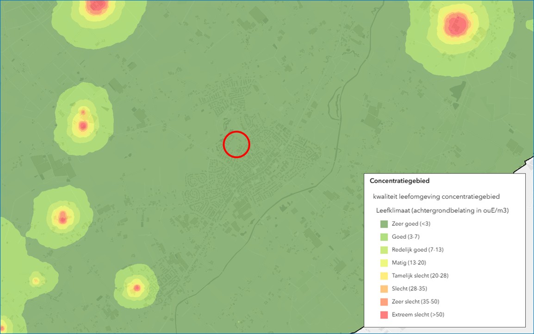Image resolution: width=534 pixels, height=334 pixels.
Task: Select the 'Extreem slecht (>50)' legend label
Action: point(418,314)
